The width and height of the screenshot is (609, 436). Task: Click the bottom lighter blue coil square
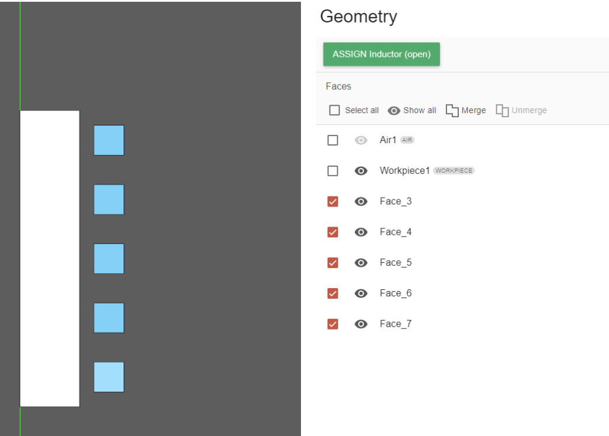109,377
